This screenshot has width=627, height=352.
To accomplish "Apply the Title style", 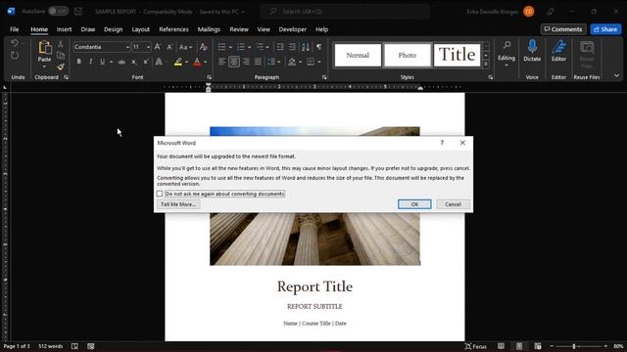I will [458, 55].
